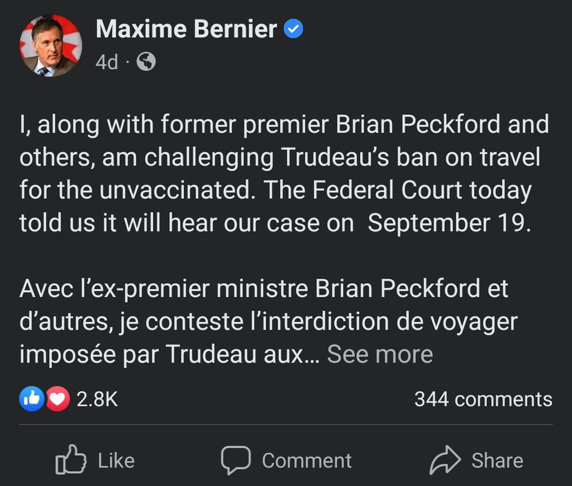Click the globe public audience icon
Screen dimensions: 572x486
click(x=146, y=62)
